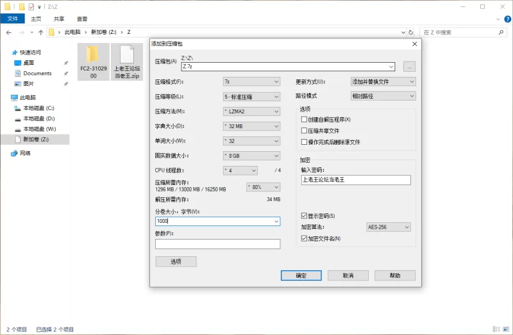Open 字典大小 32 MB dropdown
Screen dimensions: 513x335
pyautogui.click(x=251, y=126)
